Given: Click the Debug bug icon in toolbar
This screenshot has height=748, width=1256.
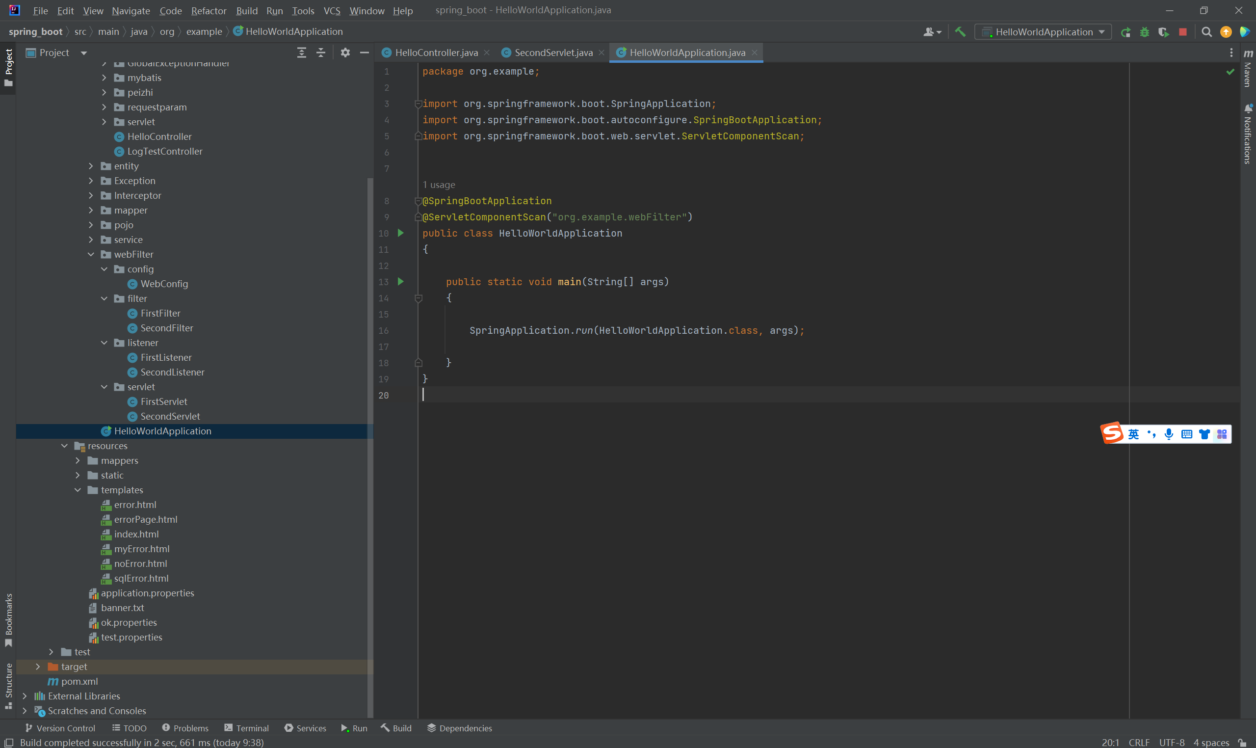Looking at the screenshot, I should tap(1144, 32).
